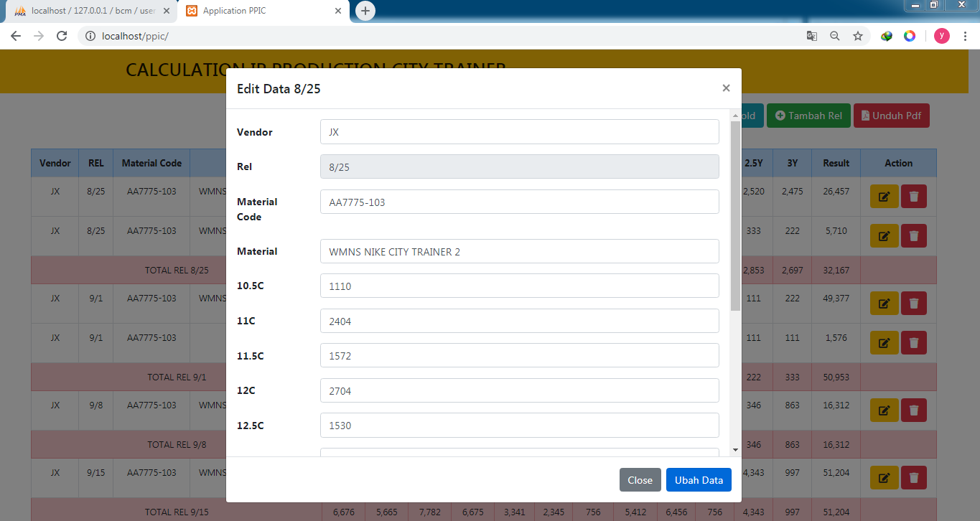Open a new browser tab
This screenshot has width=980, height=521.
click(365, 11)
